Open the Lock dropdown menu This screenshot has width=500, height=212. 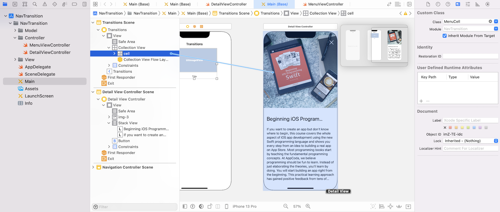pos(496,141)
